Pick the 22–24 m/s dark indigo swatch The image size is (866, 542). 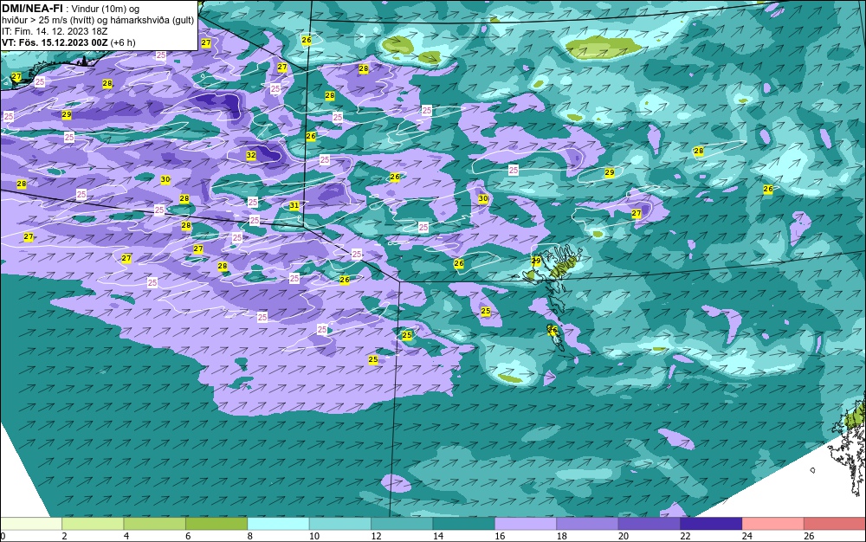coord(711,524)
